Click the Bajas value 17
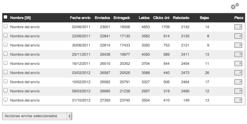This screenshot has height=124, width=247. (x=207, y=82)
